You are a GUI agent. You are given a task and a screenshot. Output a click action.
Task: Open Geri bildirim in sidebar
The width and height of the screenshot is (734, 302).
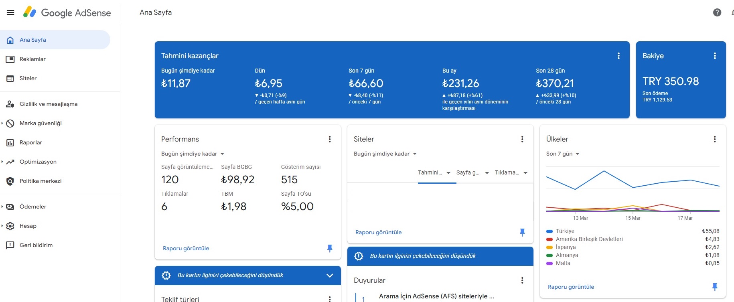55,245
